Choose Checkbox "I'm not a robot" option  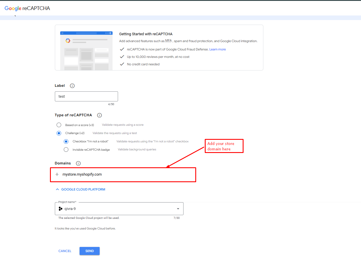click(x=66, y=142)
